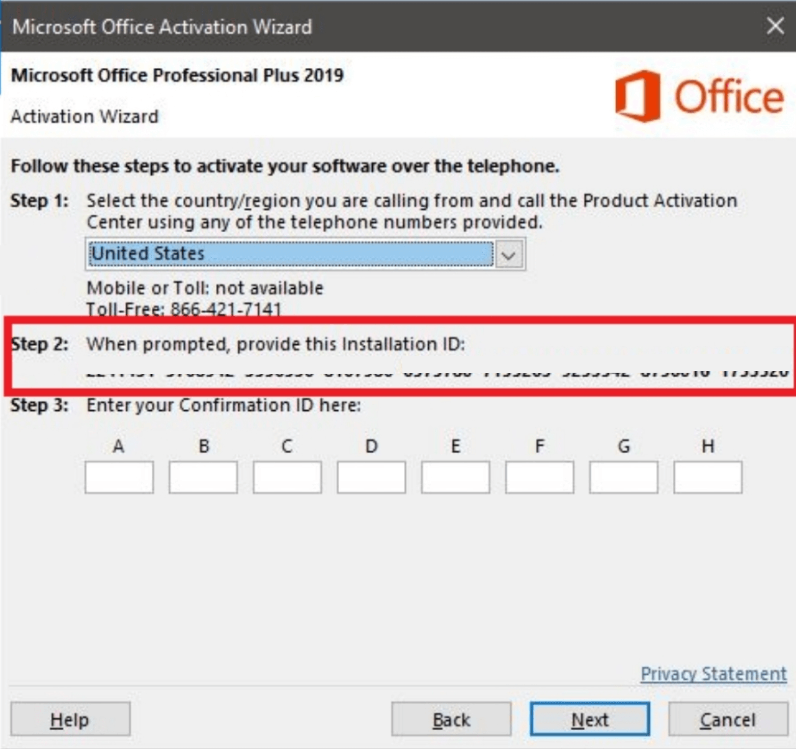Viewport: 796px width, 749px height.
Task: Focus Confirmation ID field A
Action: [119, 477]
